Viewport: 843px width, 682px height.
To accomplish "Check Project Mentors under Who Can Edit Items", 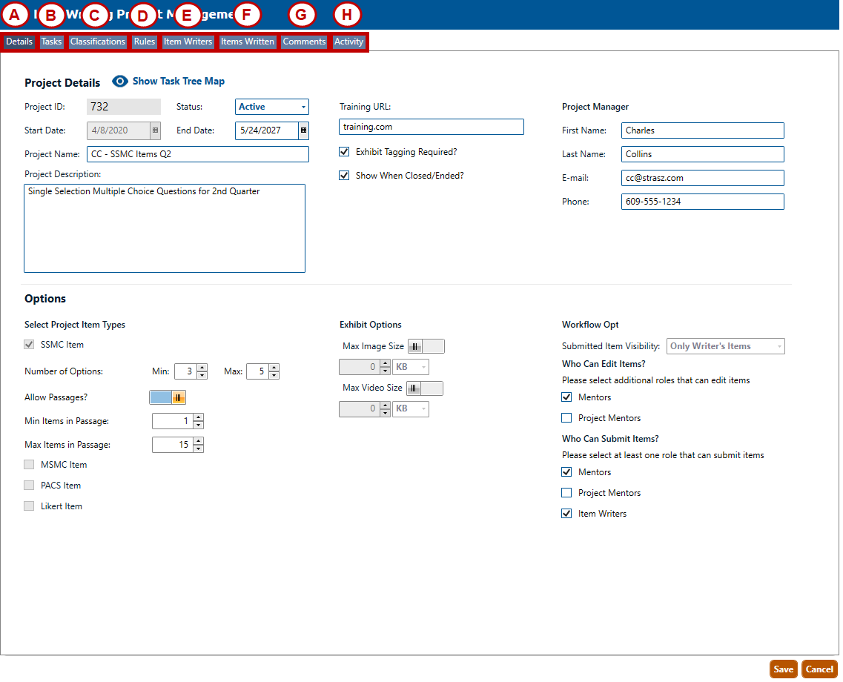I will coord(567,418).
